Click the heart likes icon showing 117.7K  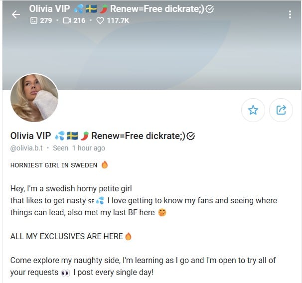click(x=100, y=20)
